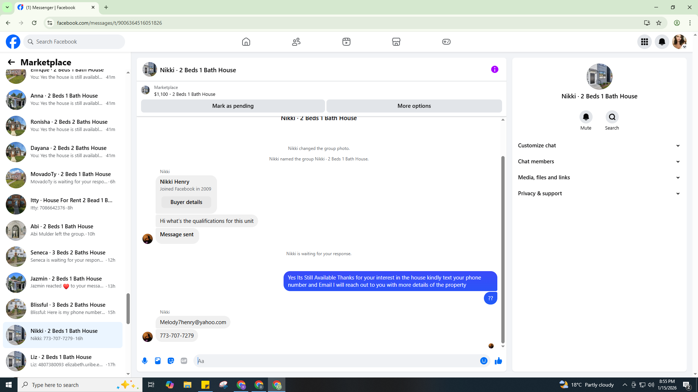Image resolution: width=698 pixels, height=392 pixels.
Task: Click the voice clip microphone icon
Action: [x=145, y=361]
